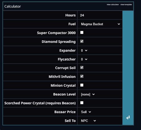Viewport: 141px width, 130px height.
Task: Expand the Expander value dropdown
Action: click(84, 50)
